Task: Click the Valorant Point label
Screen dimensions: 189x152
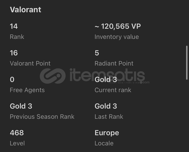Action: click(x=30, y=64)
